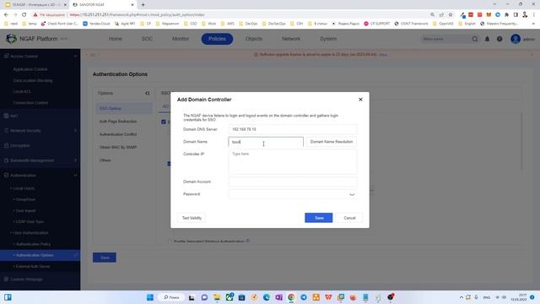
Task: Open the help question mark icon
Action: 499,39
